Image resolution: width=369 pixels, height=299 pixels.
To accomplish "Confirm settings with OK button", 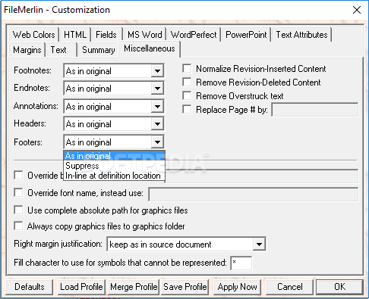I will point(339,287).
